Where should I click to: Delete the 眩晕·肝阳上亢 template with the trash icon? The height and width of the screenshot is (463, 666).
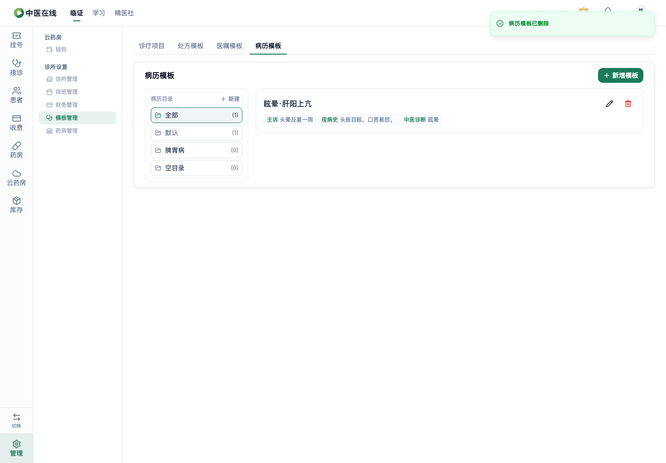(x=628, y=104)
